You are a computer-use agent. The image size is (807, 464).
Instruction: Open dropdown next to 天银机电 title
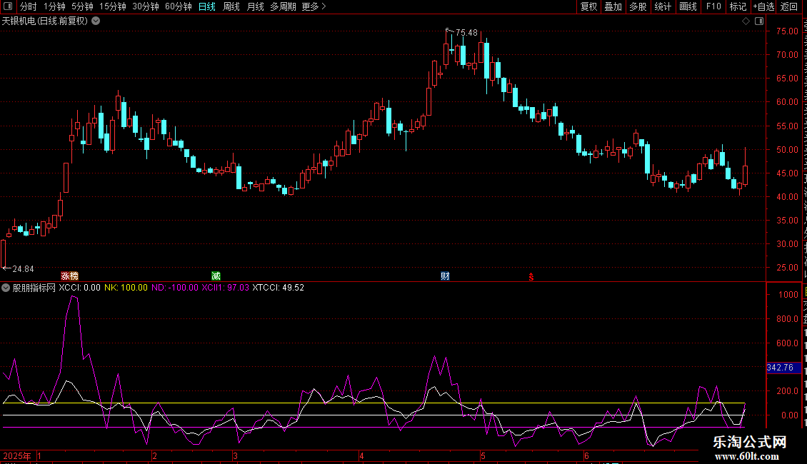pos(96,21)
